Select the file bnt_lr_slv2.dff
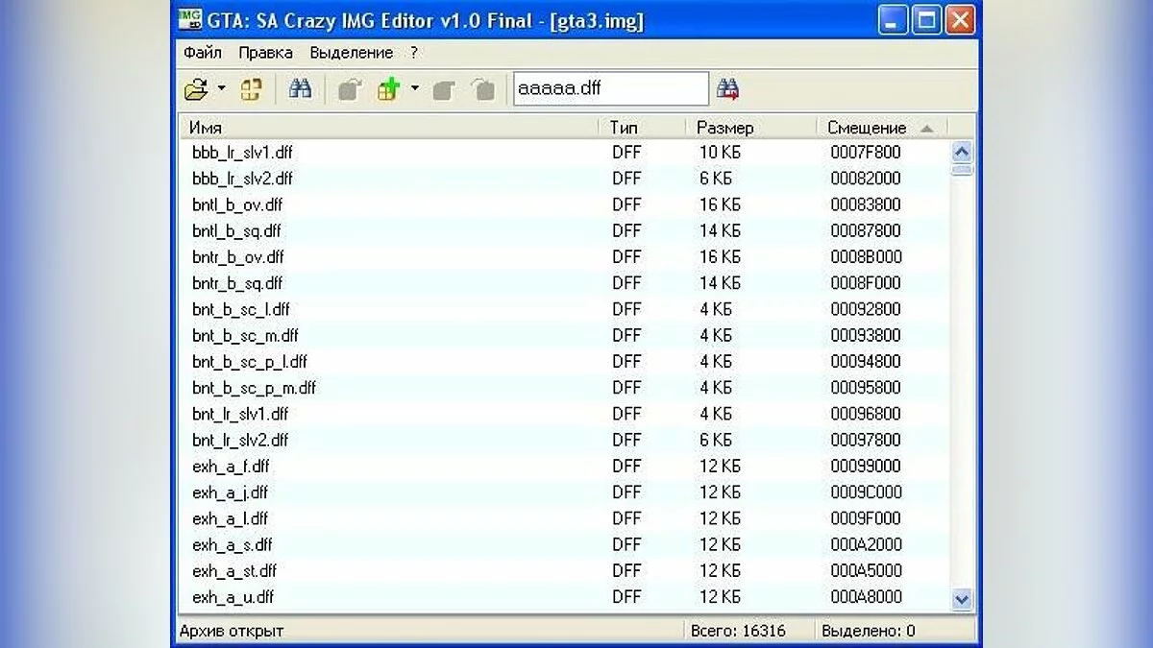This screenshot has width=1153, height=648. (x=240, y=440)
